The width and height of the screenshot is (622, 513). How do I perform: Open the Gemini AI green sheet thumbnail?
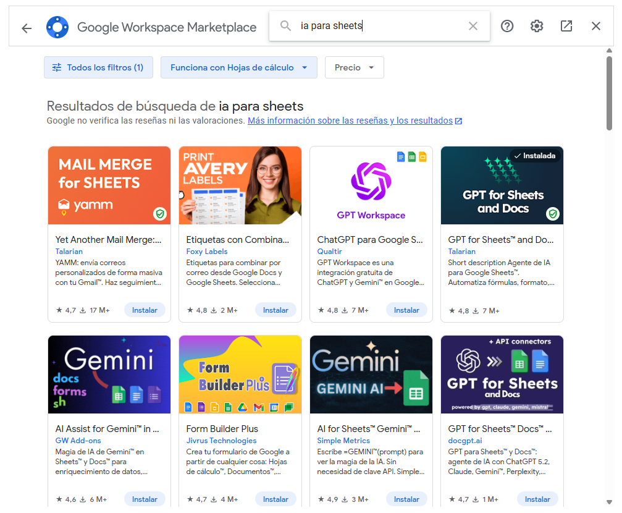pos(371,375)
